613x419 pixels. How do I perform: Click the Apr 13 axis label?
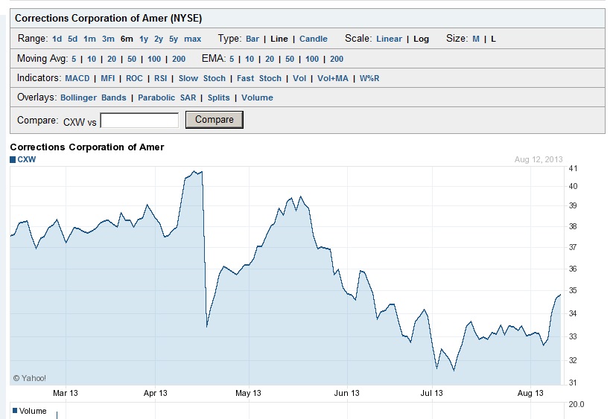155,393
